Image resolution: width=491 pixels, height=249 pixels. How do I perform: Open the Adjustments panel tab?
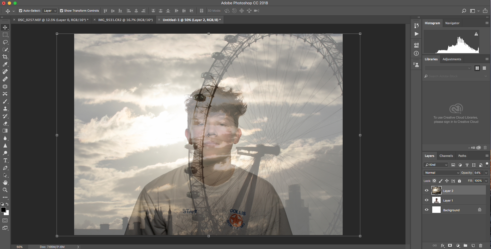click(x=452, y=59)
